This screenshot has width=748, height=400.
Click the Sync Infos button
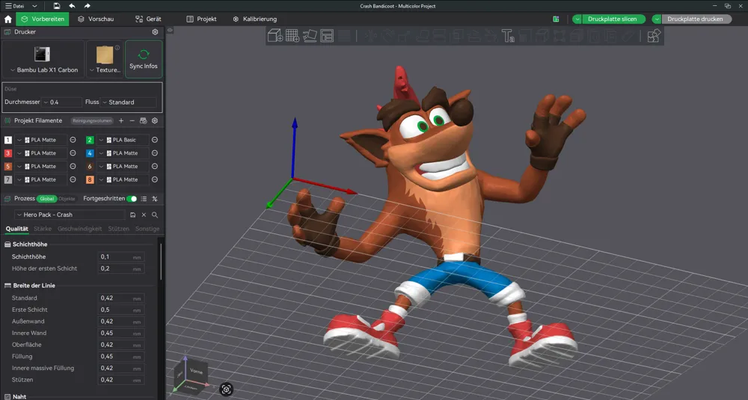tap(144, 59)
